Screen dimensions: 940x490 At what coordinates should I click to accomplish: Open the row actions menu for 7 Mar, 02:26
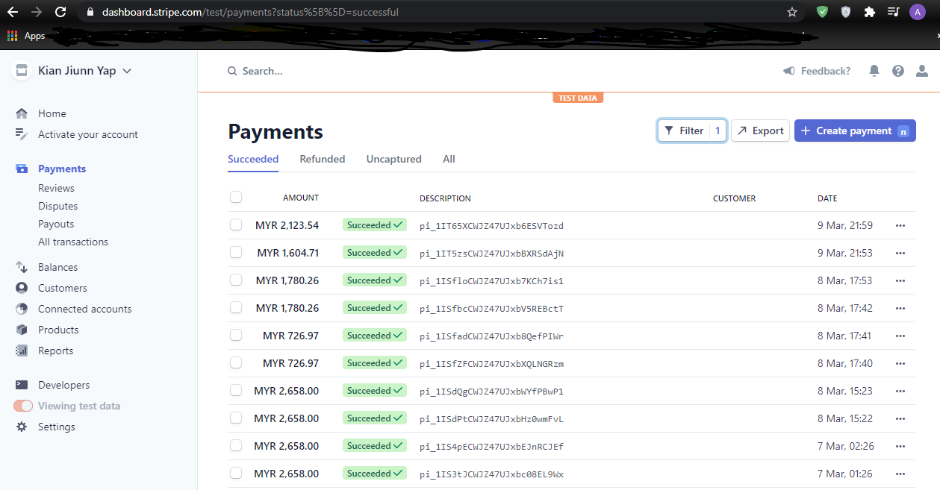coord(900,445)
